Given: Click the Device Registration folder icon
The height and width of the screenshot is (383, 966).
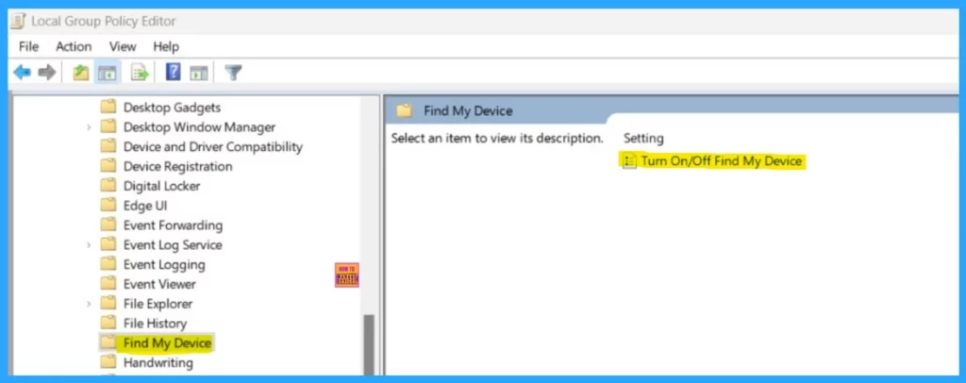Looking at the screenshot, I should pos(108,166).
